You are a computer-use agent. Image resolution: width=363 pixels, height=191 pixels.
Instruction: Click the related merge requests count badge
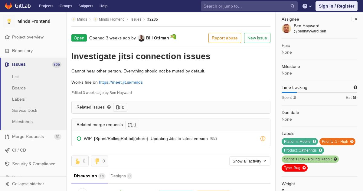click(x=132, y=125)
